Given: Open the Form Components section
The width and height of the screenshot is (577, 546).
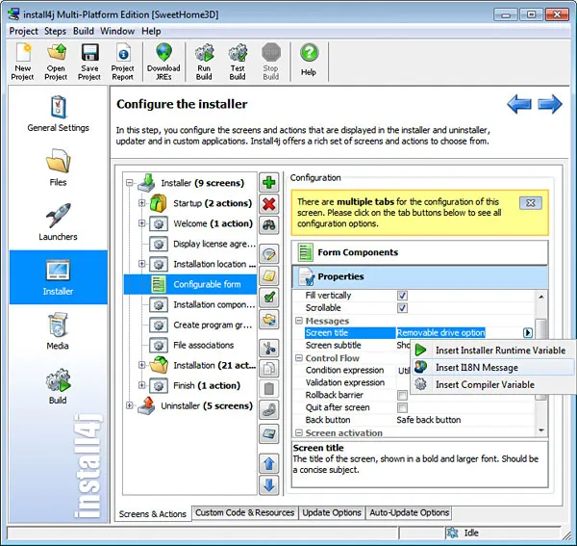Looking at the screenshot, I should pos(419,252).
